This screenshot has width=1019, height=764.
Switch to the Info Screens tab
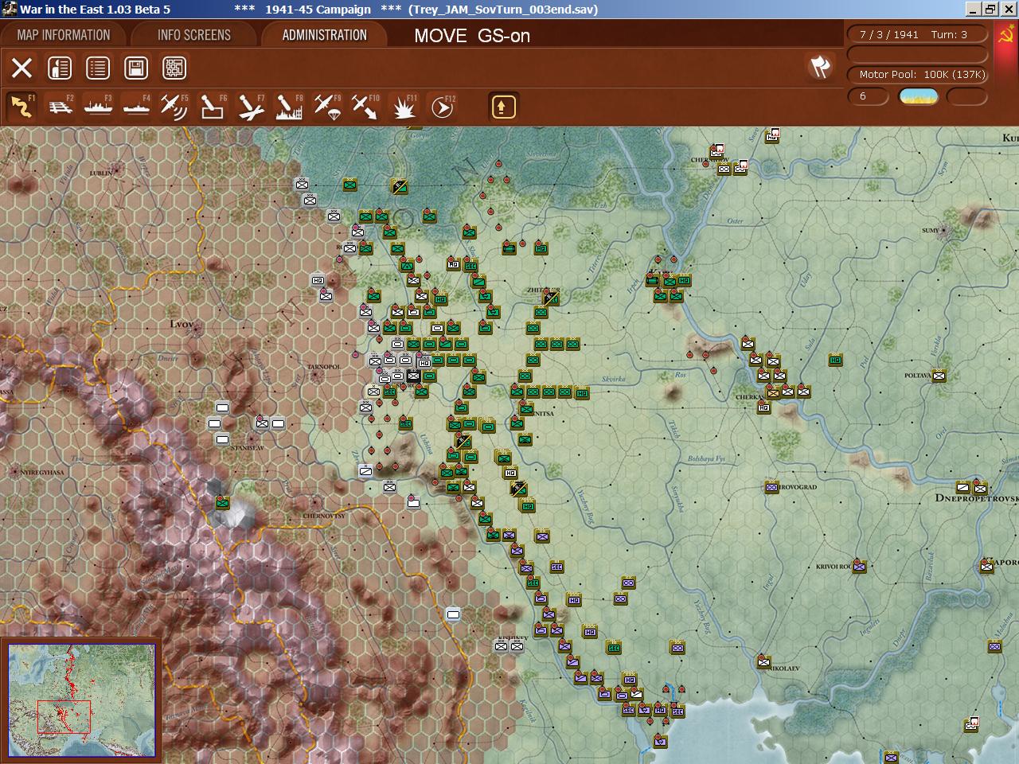point(194,35)
